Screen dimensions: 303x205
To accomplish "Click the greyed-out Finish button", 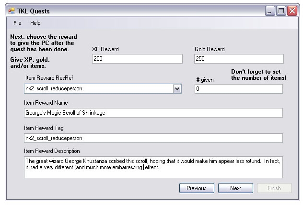I will tap(274, 188).
